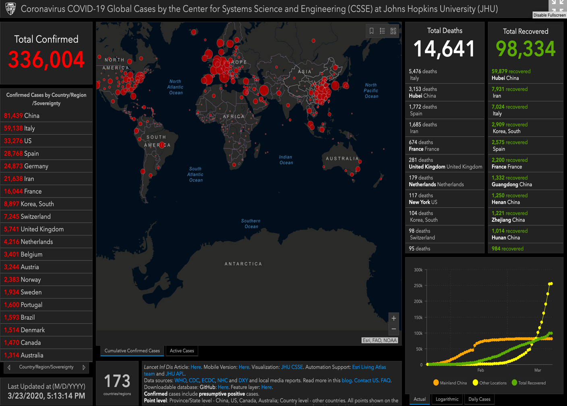Open the basemap gallery grid icon
This screenshot has height=406, width=567.
(393, 31)
